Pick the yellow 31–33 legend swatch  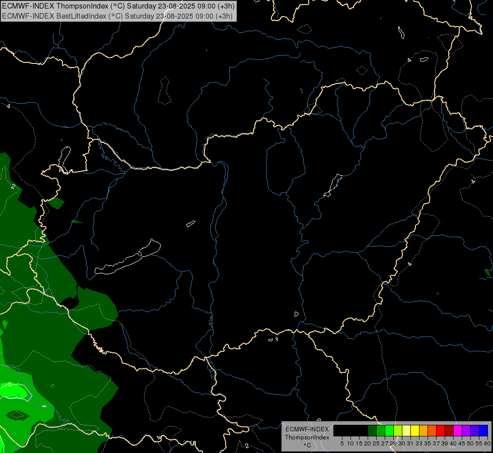click(x=415, y=430)
